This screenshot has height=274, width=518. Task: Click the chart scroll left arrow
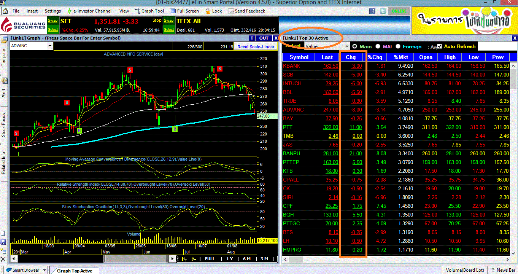click(x=14, y=259)
